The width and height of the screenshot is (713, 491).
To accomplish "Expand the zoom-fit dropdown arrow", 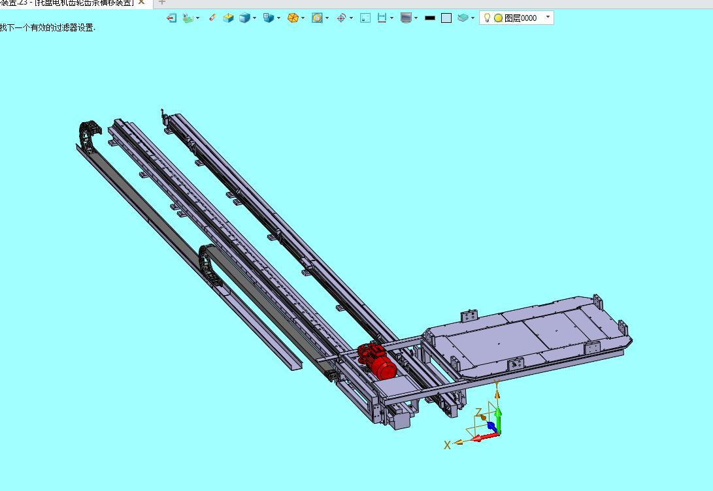I will tap(327, 18).
